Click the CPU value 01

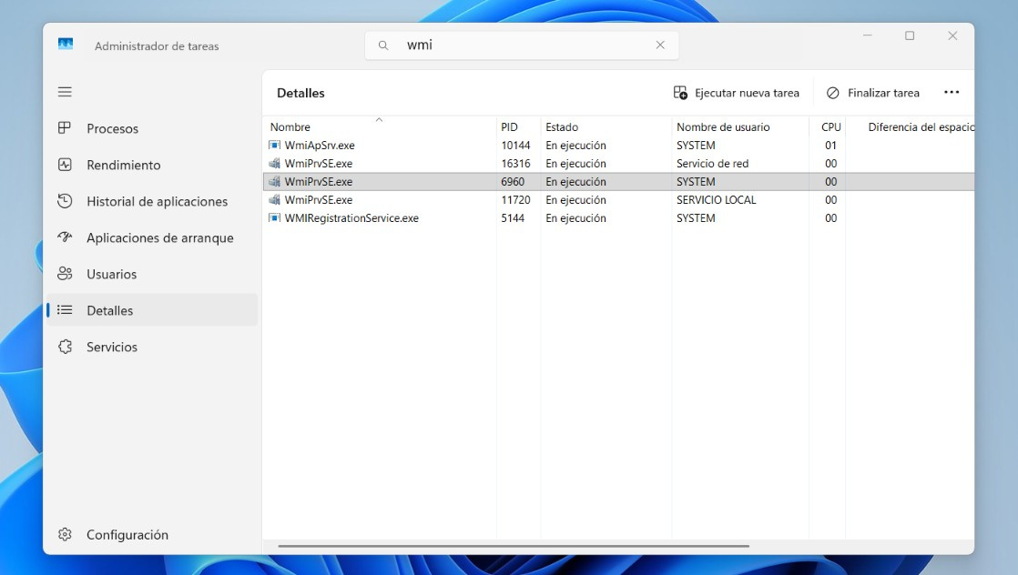point(830,146)
